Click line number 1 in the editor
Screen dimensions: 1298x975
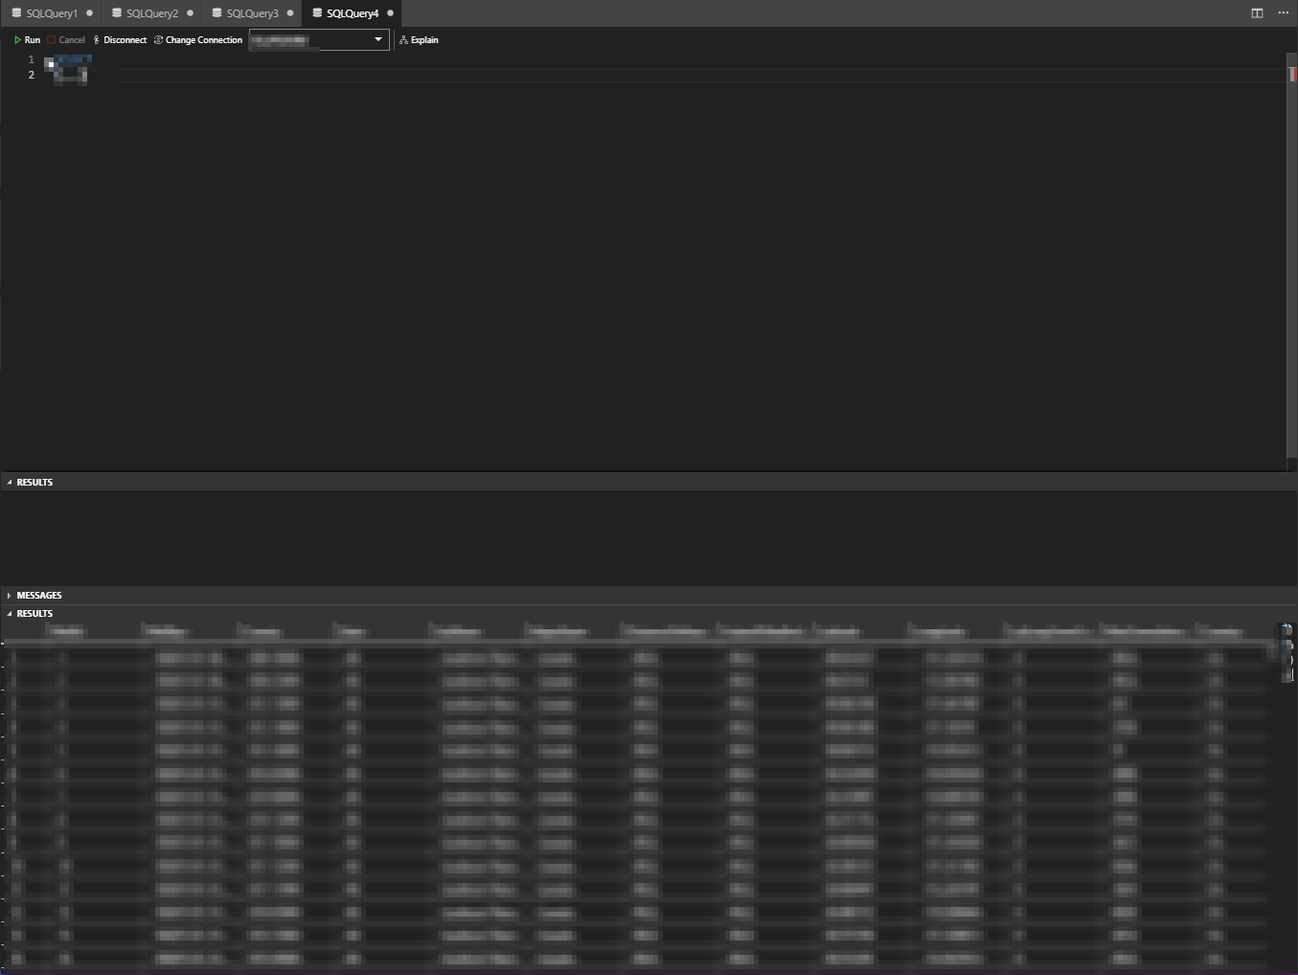[x=31, y=59]
